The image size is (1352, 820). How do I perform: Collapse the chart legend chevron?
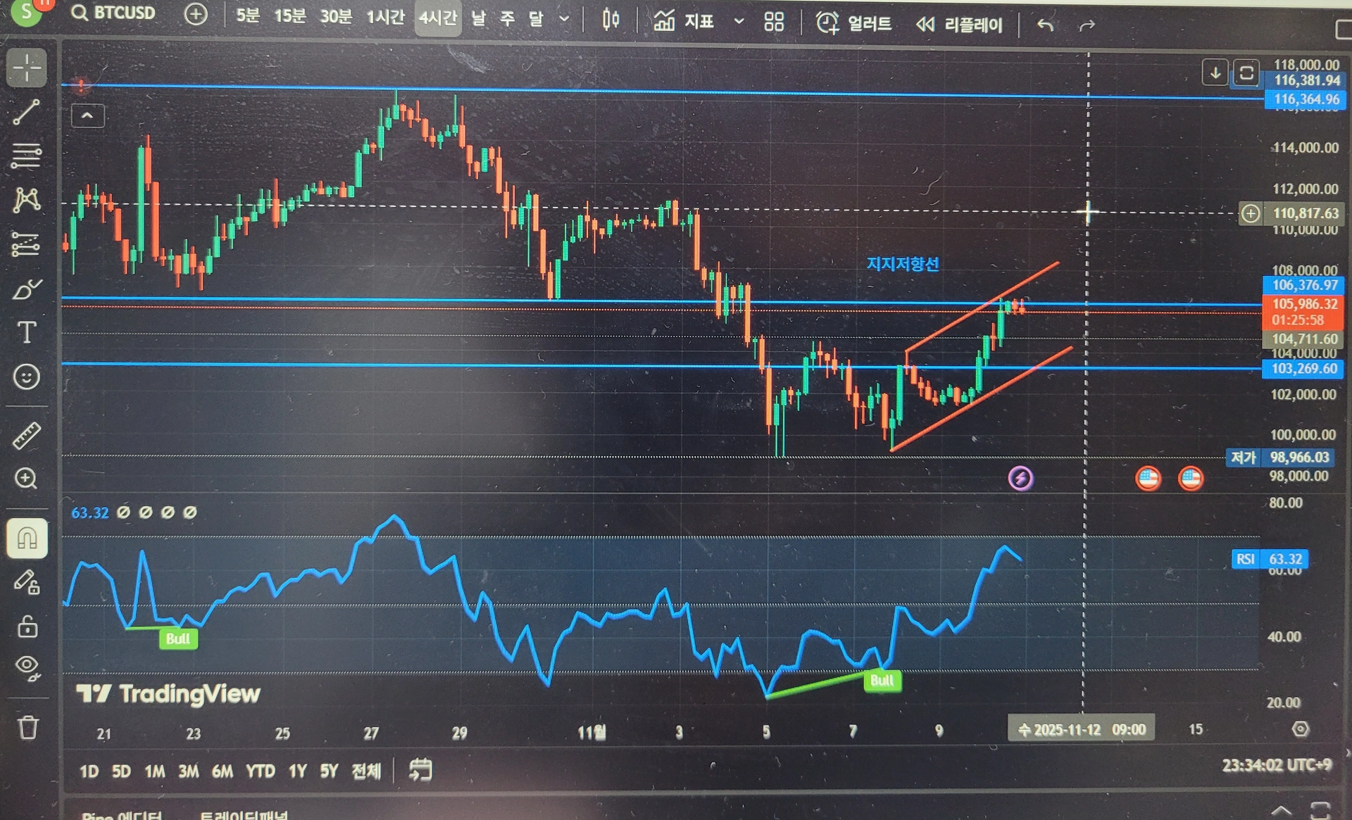coord(88,116)
